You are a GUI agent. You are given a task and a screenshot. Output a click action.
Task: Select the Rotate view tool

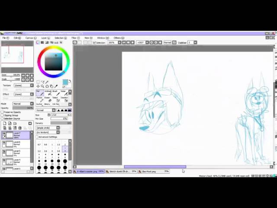tap(47, 86)
